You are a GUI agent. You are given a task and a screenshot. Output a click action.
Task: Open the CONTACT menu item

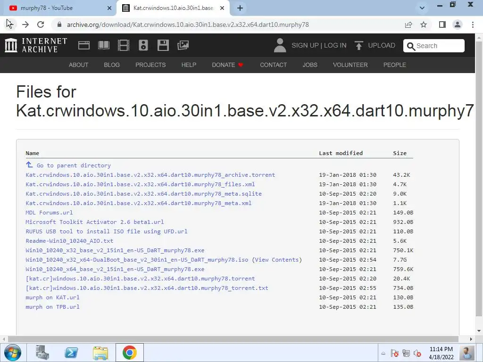click(273, 65)
